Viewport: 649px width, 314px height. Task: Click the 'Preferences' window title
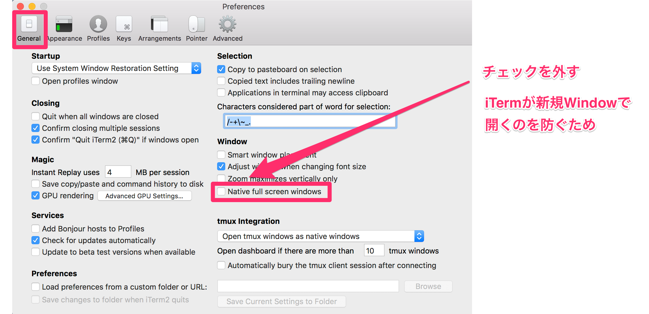[244, 7]
